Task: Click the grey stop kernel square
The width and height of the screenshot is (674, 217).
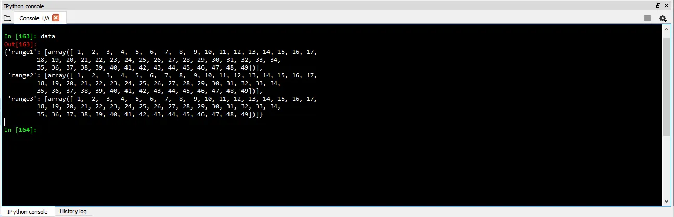Action: [647, 18]
